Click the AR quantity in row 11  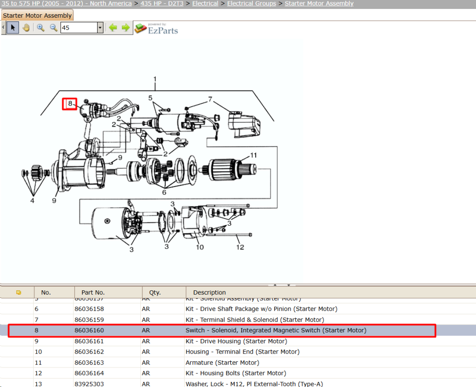click(146, 363)
